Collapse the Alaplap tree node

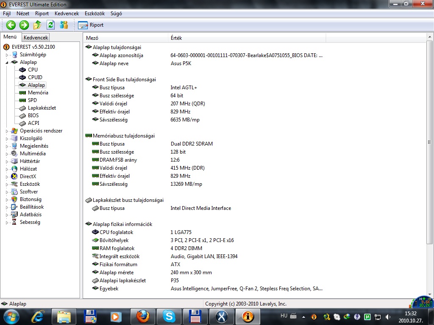(7, 63)
